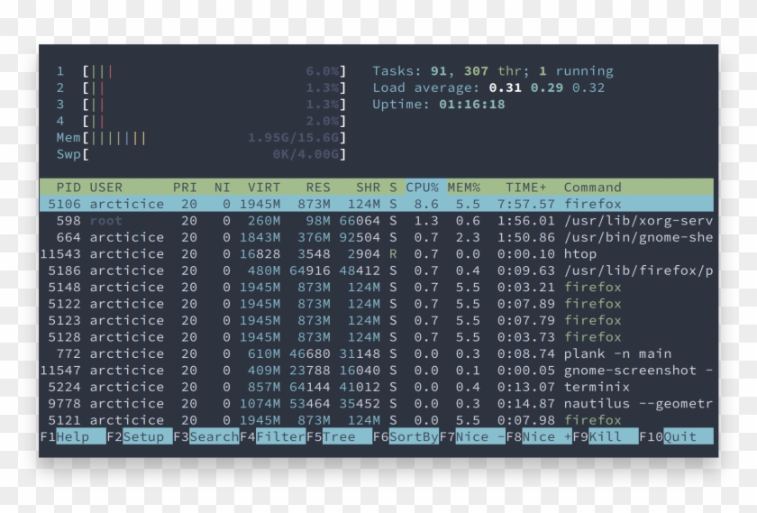Sort by the NI column header
This screenshot has height=513, width=757.
(222, 188)
